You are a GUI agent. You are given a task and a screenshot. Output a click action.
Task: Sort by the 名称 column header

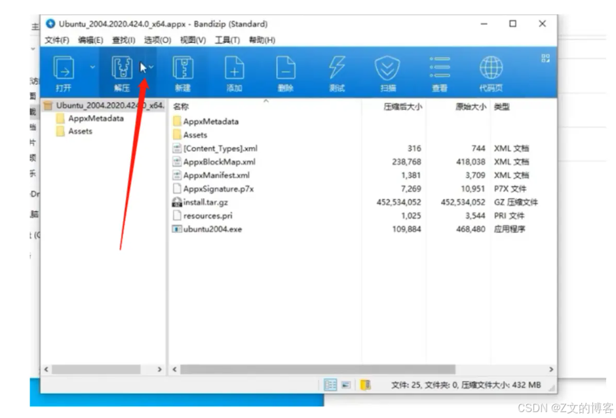(181, 107)
